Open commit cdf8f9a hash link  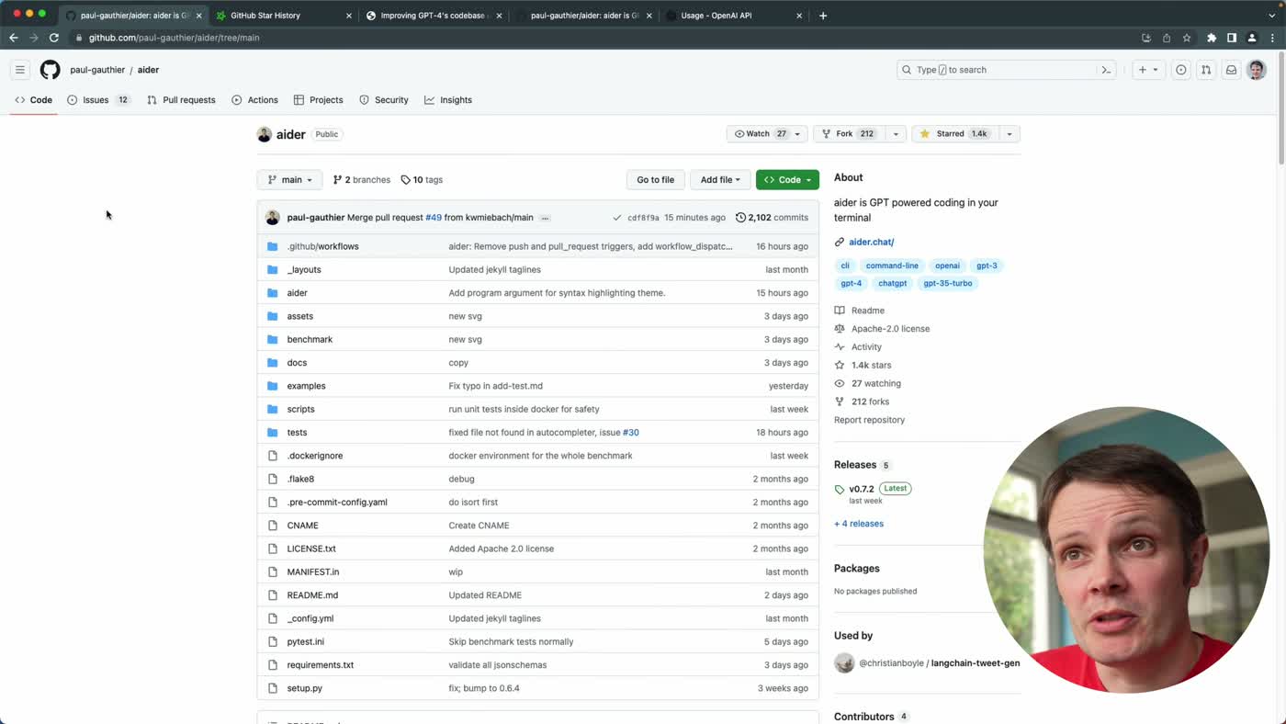coord(643,219)
